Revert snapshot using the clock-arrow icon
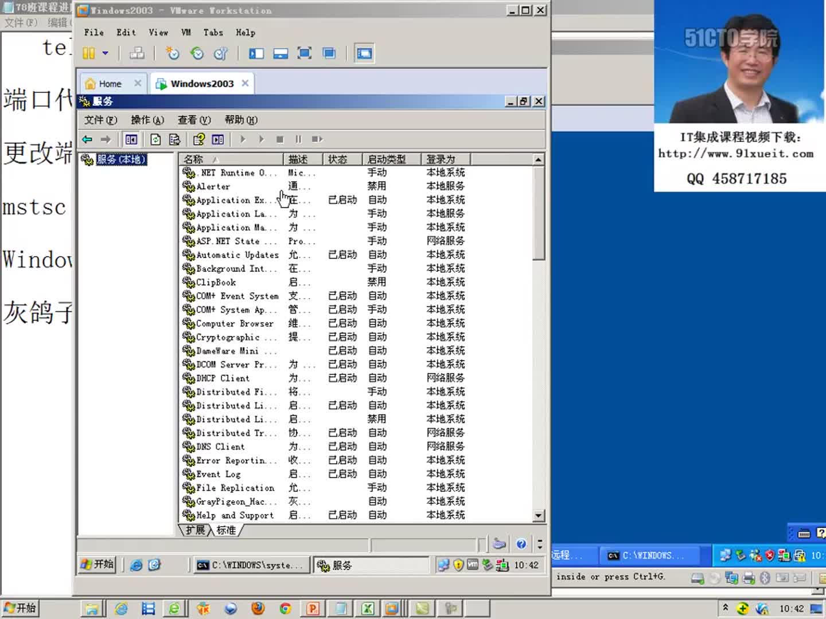Screen dimensions: 826x619 tap(197, 53)
